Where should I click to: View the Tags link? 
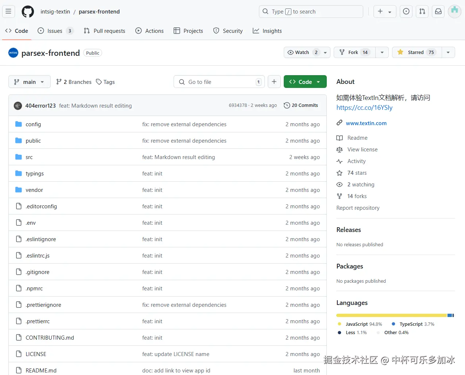pyautogui.click(x=105, y=82)
